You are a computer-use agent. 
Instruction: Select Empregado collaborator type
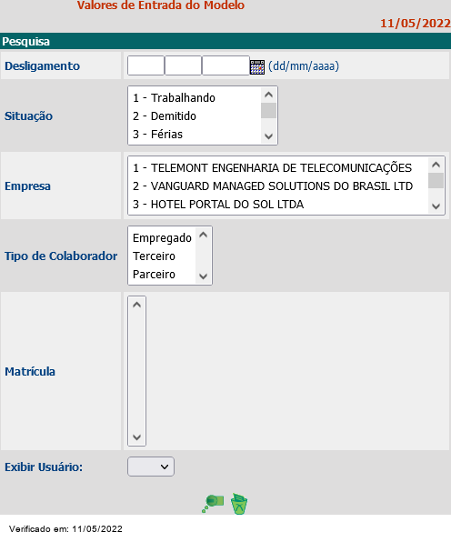tap(162, 238)
